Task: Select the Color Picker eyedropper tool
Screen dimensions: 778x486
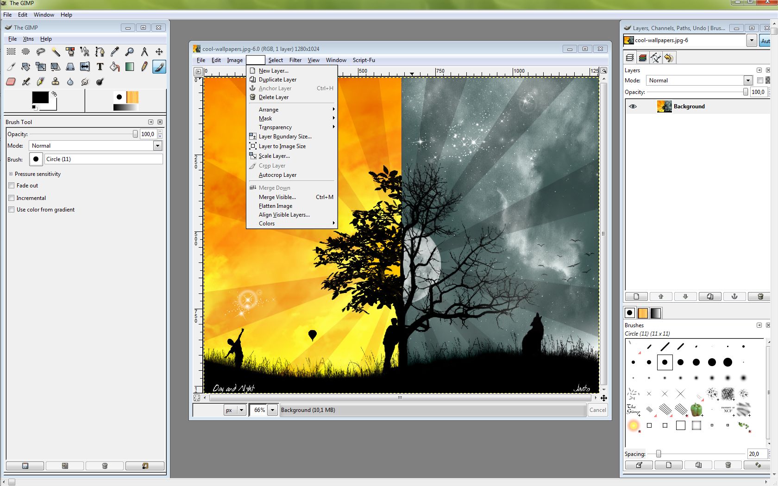Action: pyautogui.click(x=114, y=52)
